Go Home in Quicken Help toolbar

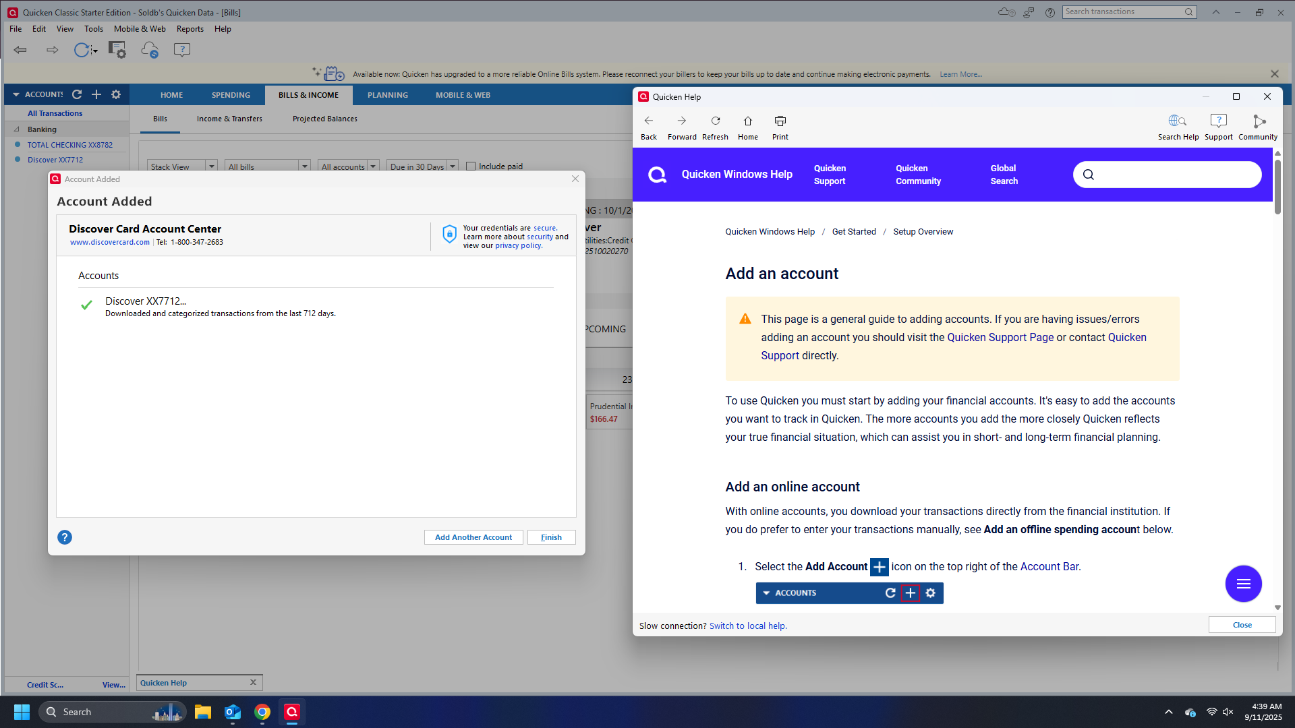coord(747,121)
